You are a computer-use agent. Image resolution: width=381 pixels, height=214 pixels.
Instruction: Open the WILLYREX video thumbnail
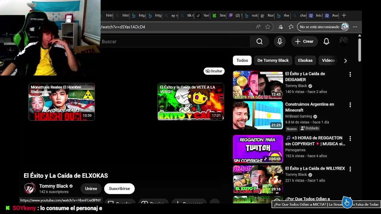(x=258, y=180)
